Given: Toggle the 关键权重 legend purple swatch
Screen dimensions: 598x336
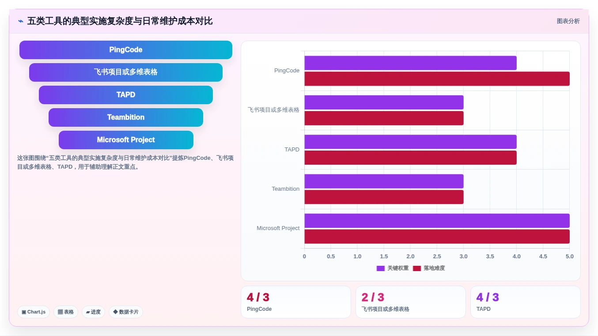Looking at the screenshot, I should [381, 268].
